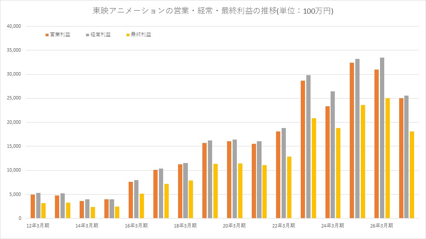
Task: Click the 15,000 y-axis label
Action: tap(14, 146)
